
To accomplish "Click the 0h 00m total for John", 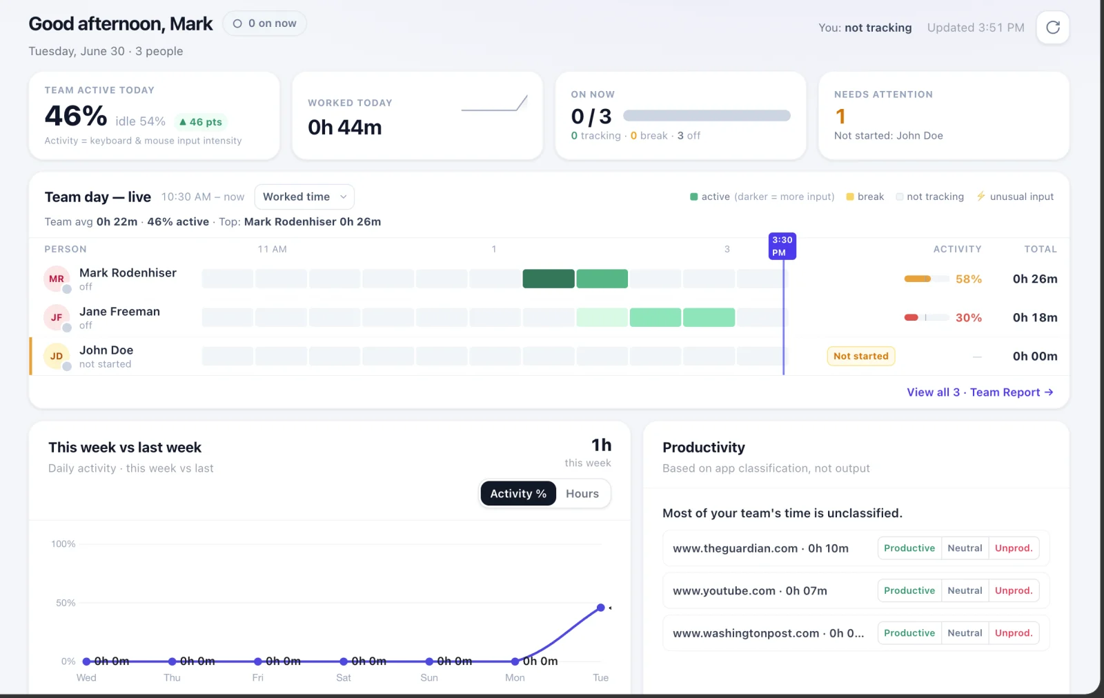I will (1035, 356).
